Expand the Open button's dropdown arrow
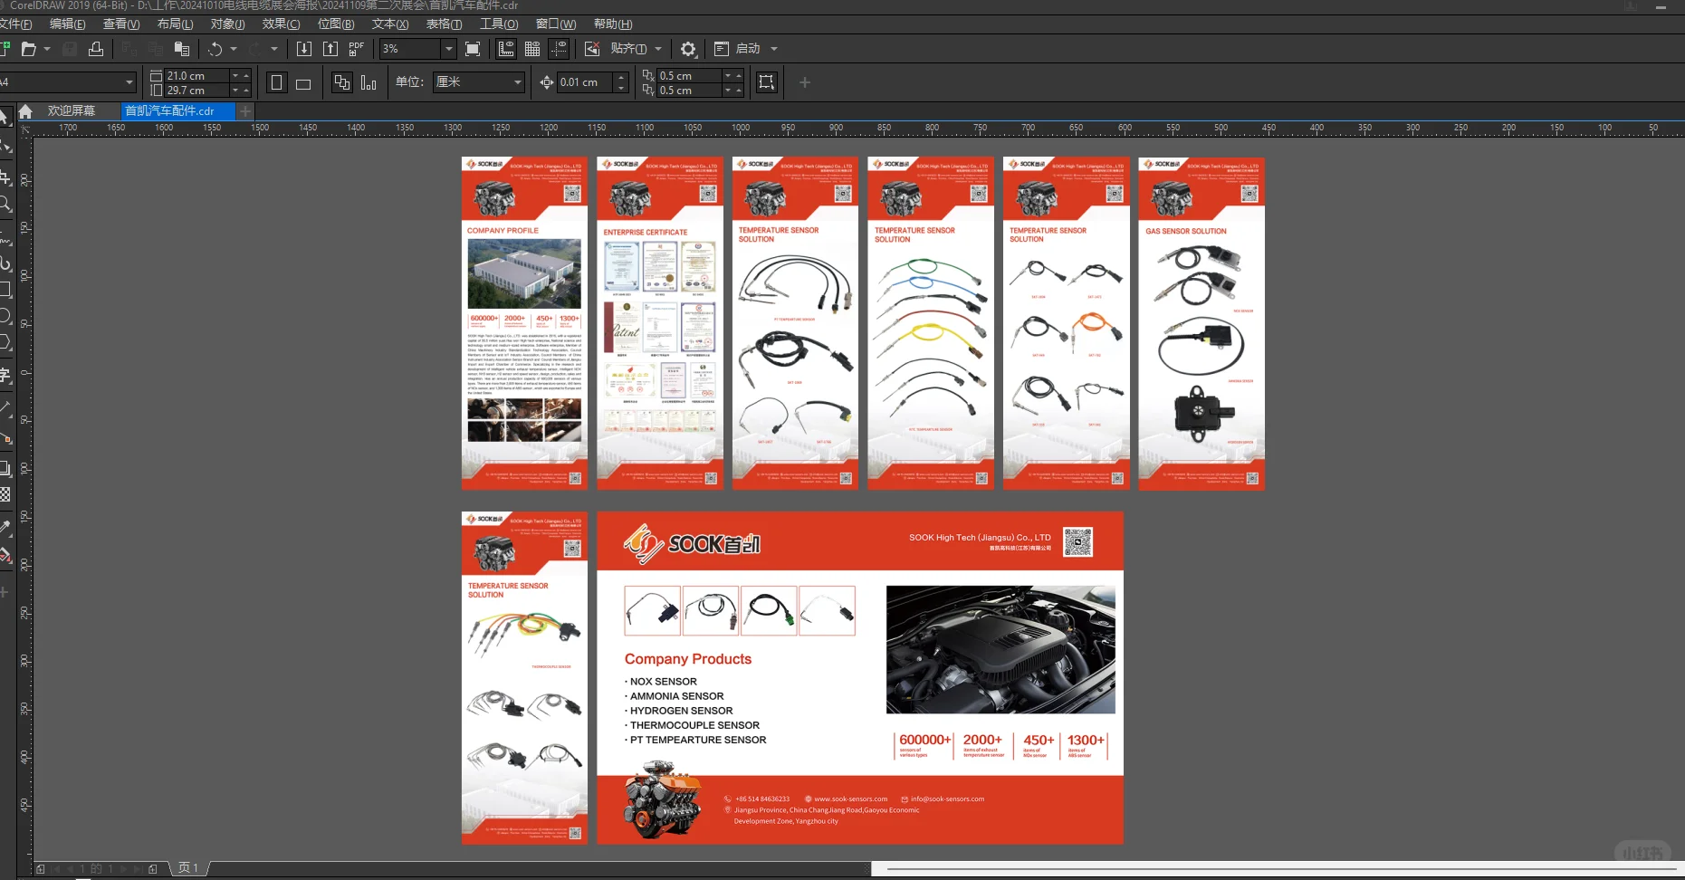The width and height of the screenshot is (1685, 880). (x=47, y=49)
